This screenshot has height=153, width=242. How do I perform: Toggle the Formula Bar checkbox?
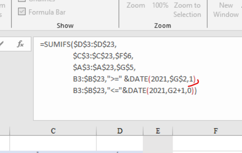click(22, 12)
